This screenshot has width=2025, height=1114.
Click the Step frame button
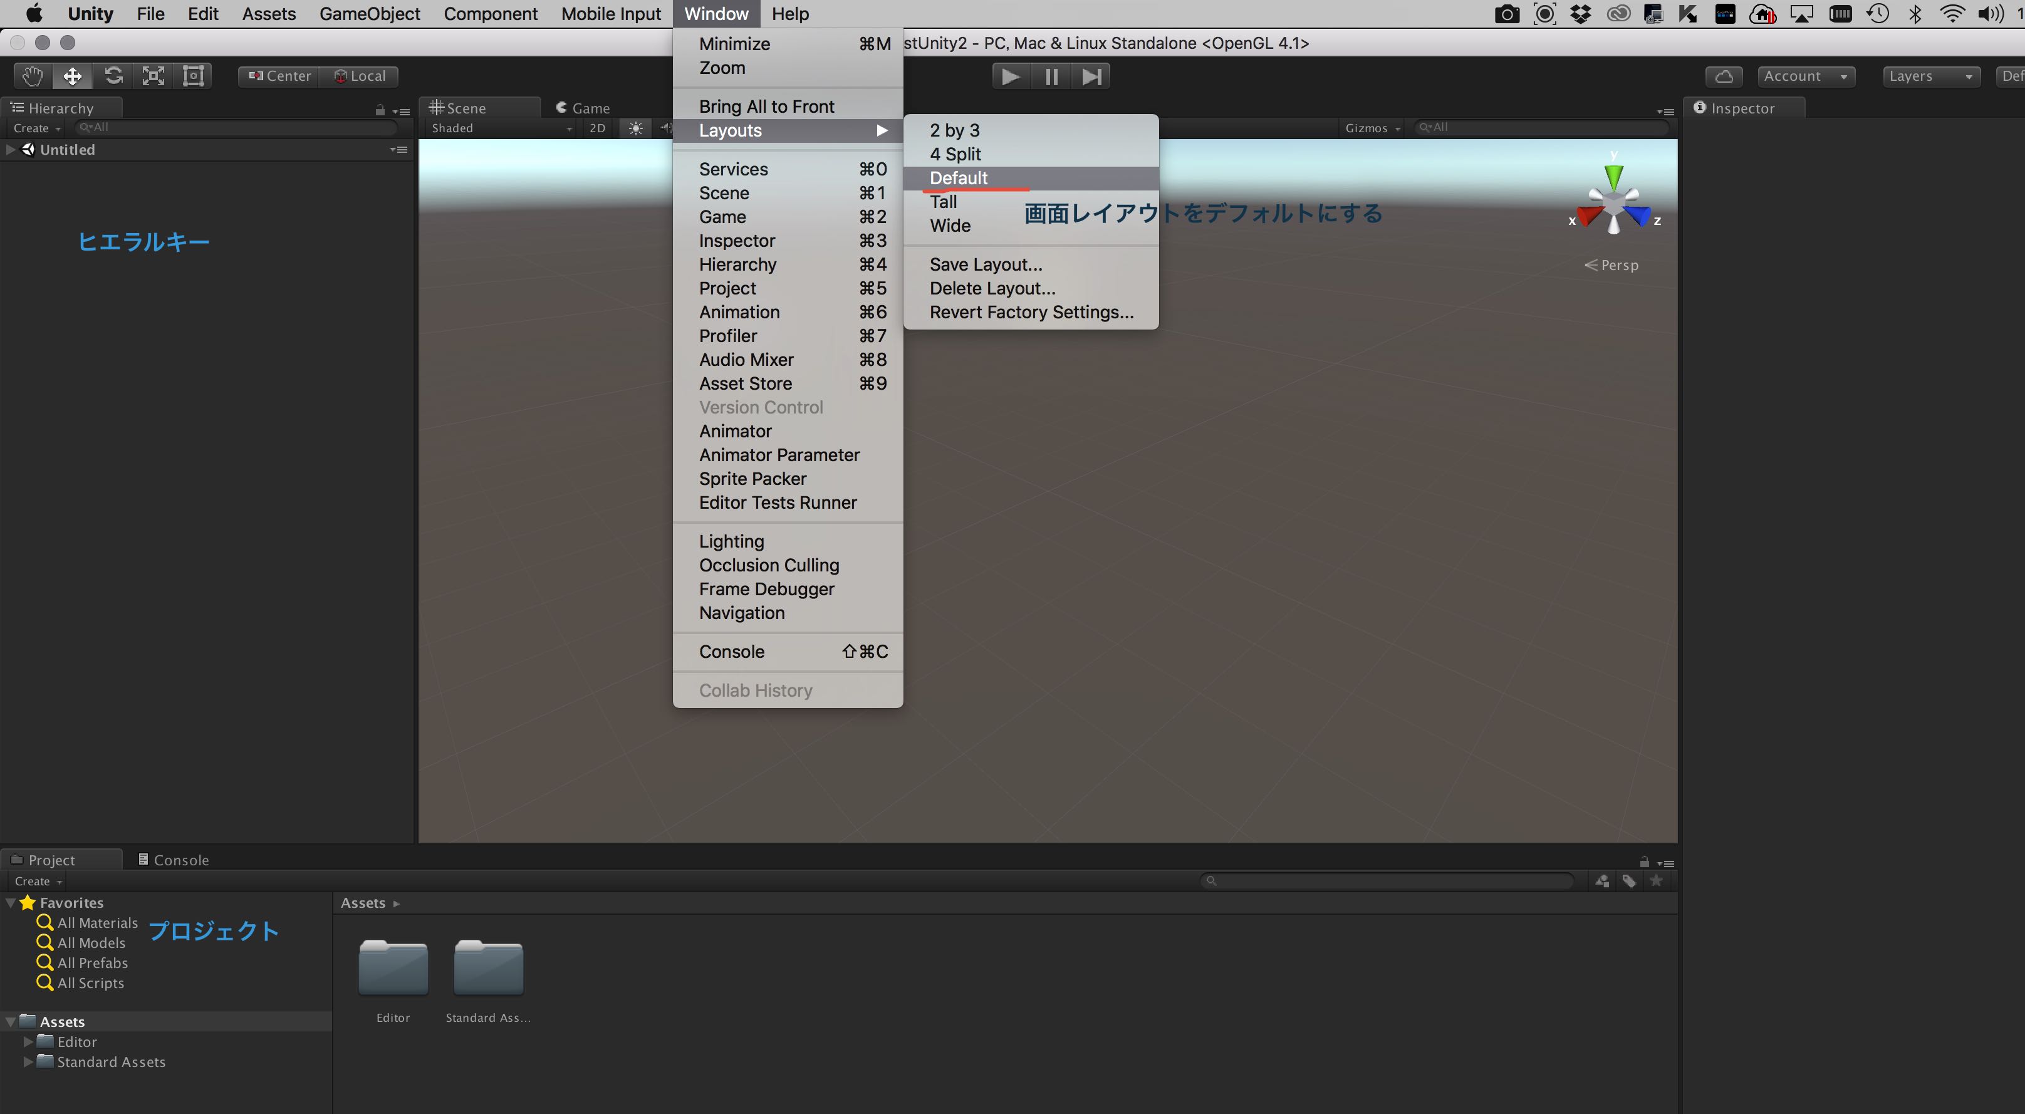tap(1091, 76)
